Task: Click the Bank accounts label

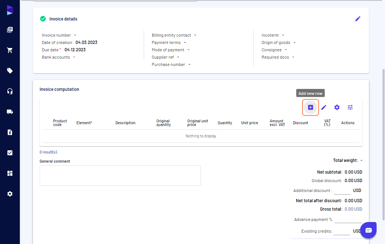Action: tap(56, 57)
